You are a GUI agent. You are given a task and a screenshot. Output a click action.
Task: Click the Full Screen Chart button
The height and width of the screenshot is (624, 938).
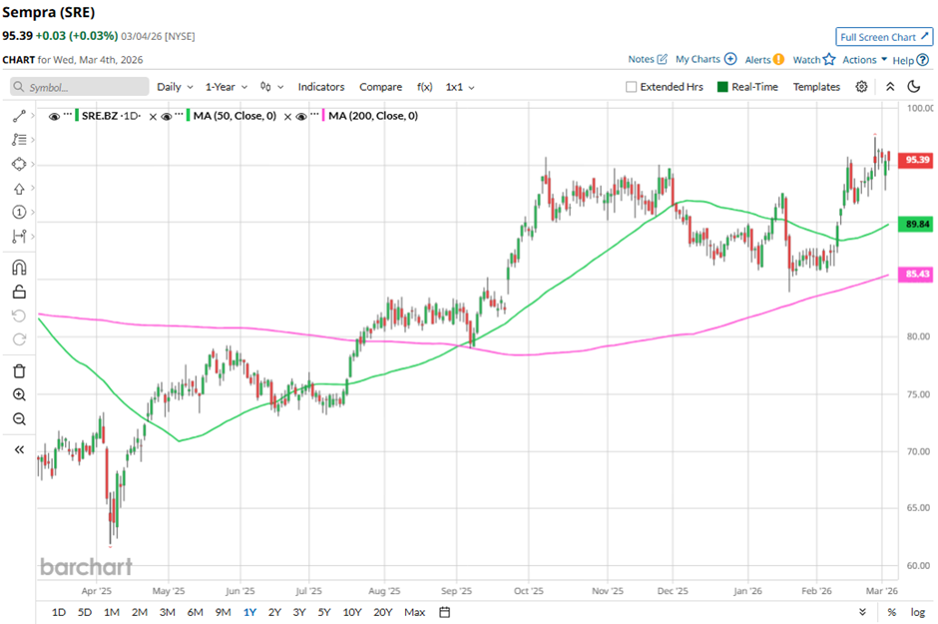(x=884, y=37)
